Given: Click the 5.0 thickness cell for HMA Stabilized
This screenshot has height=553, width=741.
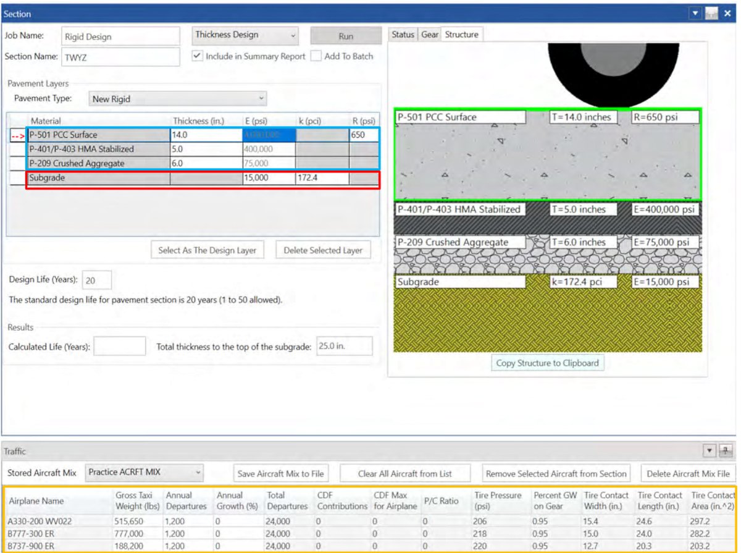Looking at the screenshot, I should pos(206,149).
